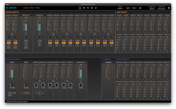The height and width of the screenshot is (109, 176).
Task: Click the ADAT Out 1 optical connector icon
Action: tap(119, 65)
